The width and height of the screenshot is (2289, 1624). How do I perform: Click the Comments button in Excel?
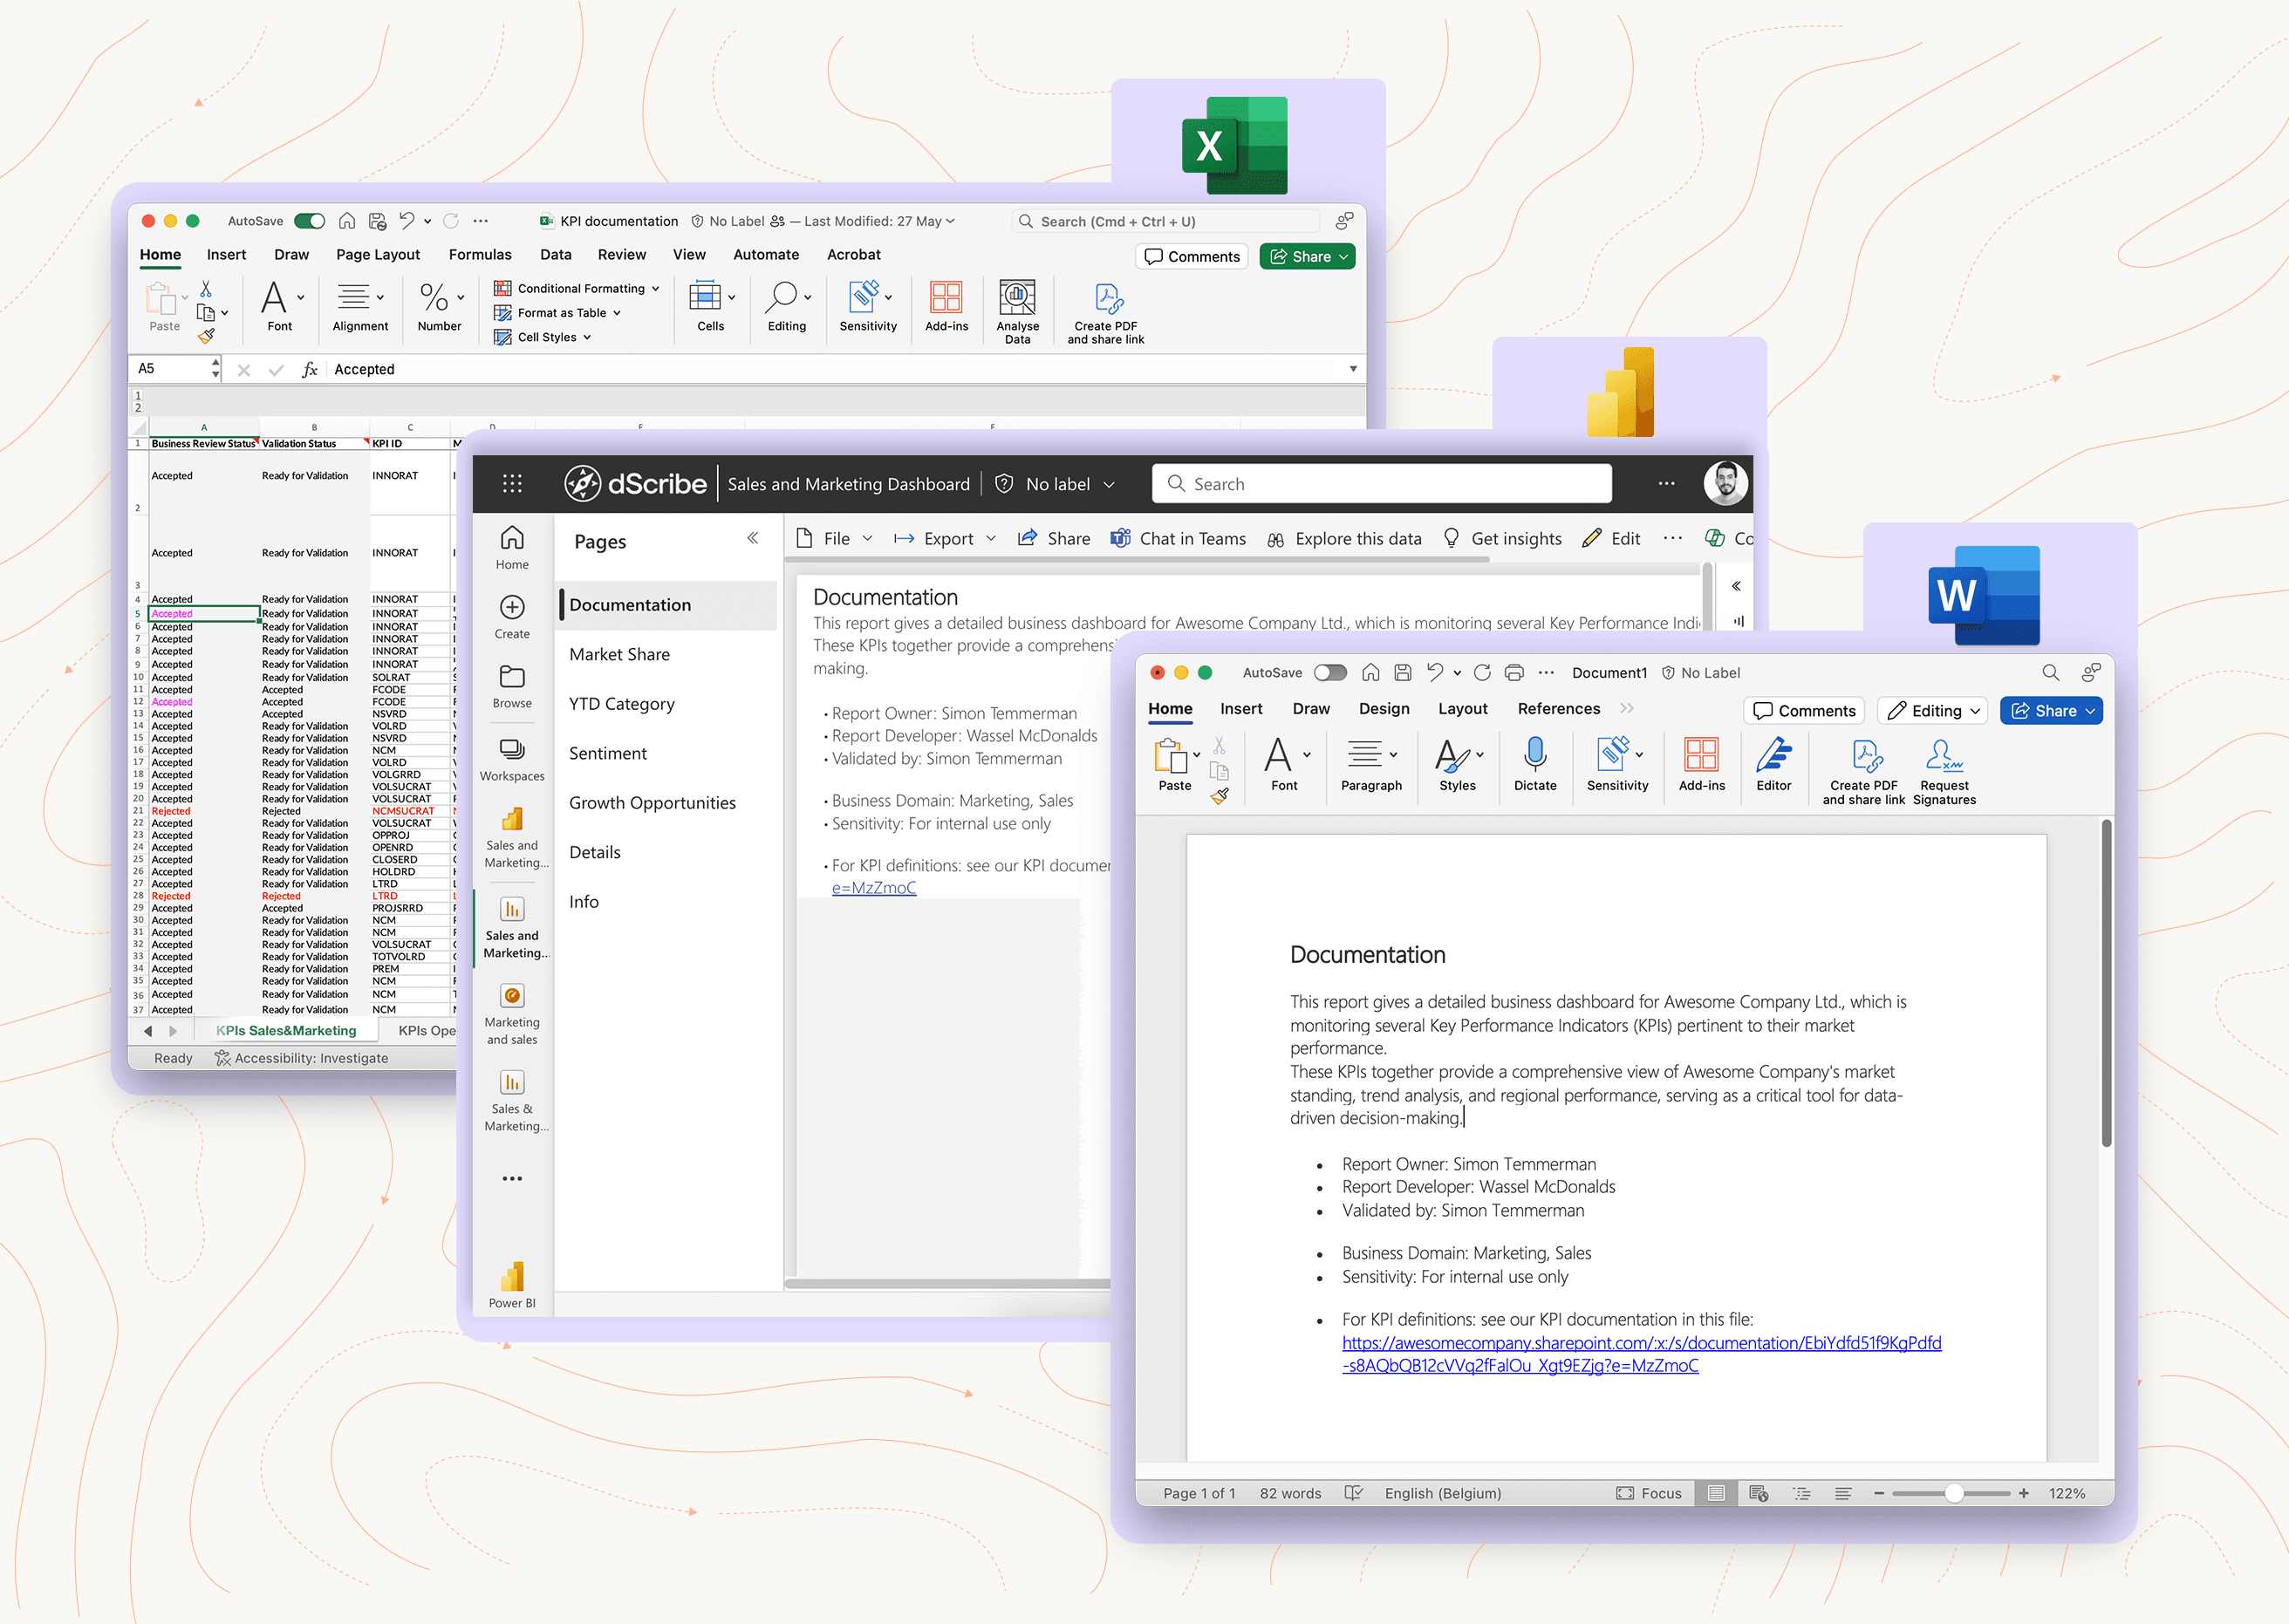1192,257
